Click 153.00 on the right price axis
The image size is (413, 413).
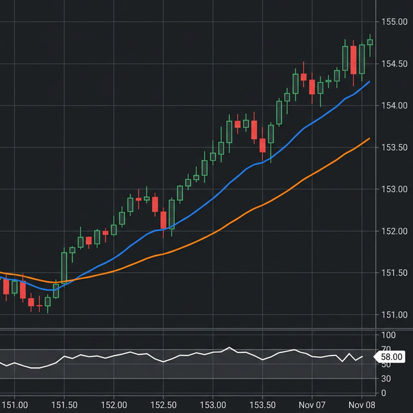tap(394, 189)
